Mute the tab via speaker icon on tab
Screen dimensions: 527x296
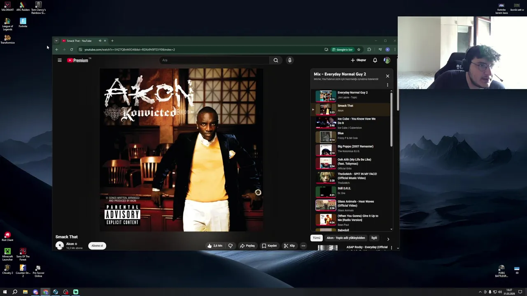tap(100, 41)
